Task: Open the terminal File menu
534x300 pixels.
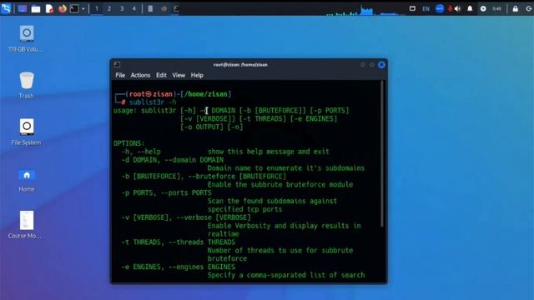Action: tap(120, 75)
